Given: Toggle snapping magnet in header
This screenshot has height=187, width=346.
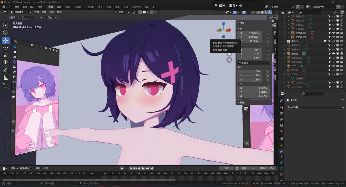Looking at the screenshot, I should (x=140, y=12).
